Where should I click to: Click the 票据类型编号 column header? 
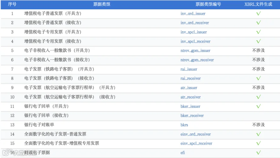[208, 4]
